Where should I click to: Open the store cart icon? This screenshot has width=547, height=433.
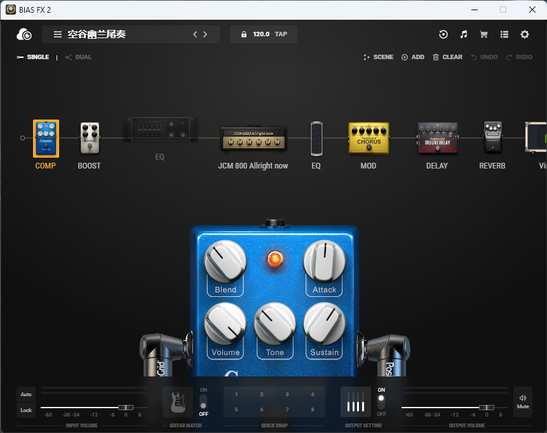pos(483,34)
